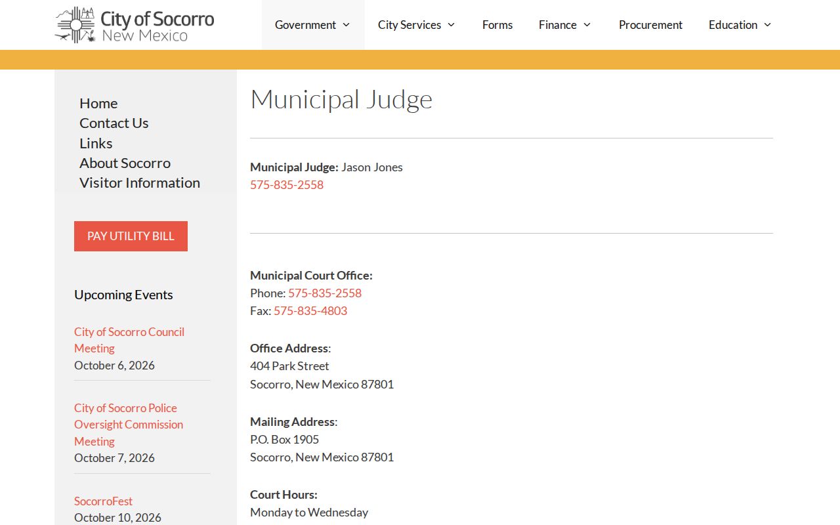This screenshot has width=840, height=525.
Task: Select the Municipal Judge page heading
Action: (x=341, y=100)
